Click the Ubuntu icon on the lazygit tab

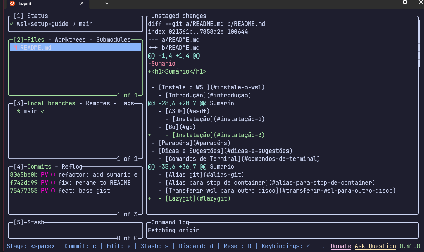(x=12, y=3)
